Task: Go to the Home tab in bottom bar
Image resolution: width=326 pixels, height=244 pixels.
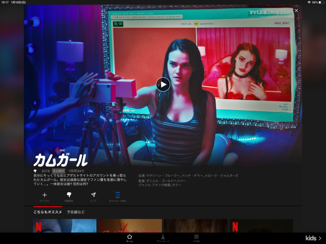Action: (129, 238)
